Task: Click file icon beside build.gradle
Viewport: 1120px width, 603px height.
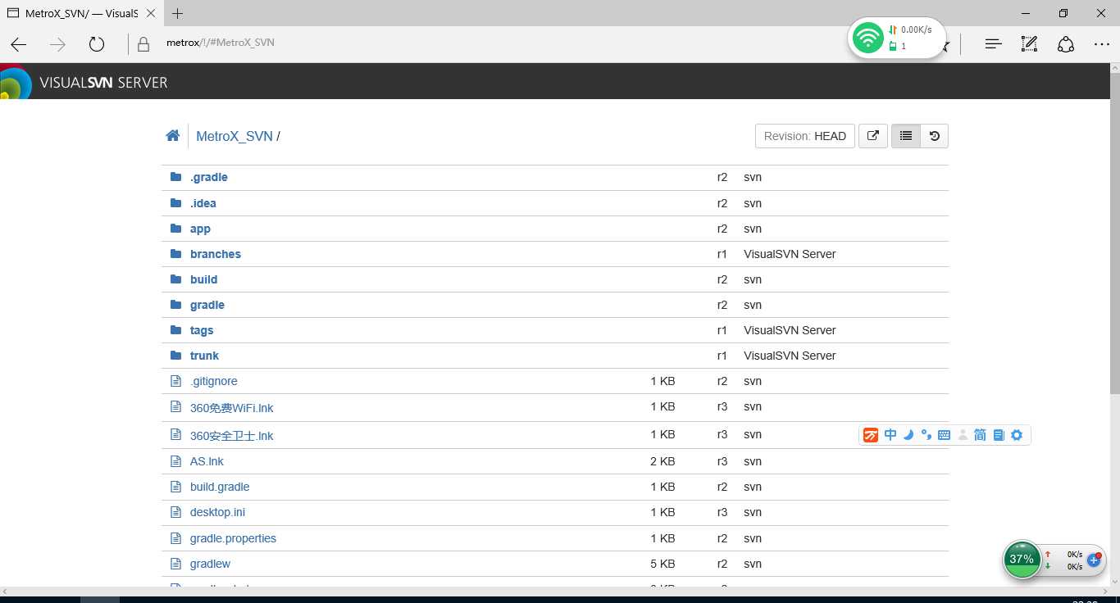Action: [x=175, y=487]
